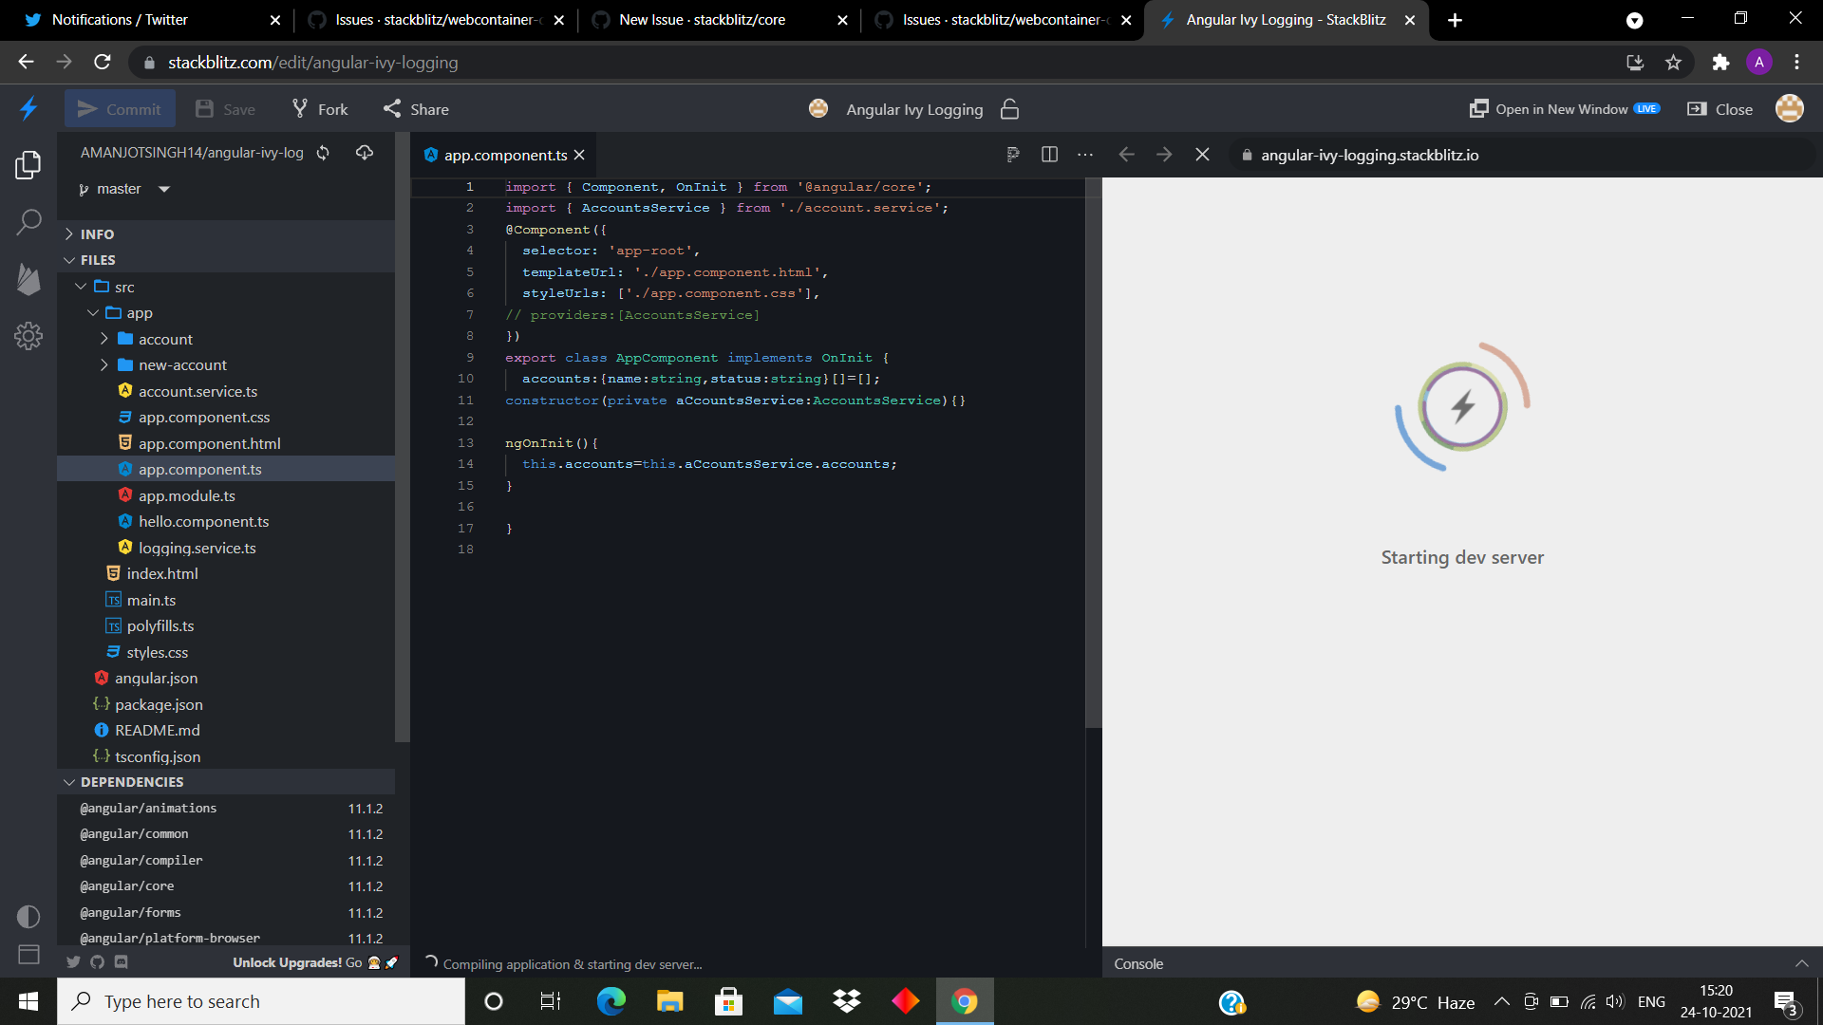This screenshot has width=1823, height=1025.
Task: Select app.module.ts in the file tree
Action: [x=187, y=495]
